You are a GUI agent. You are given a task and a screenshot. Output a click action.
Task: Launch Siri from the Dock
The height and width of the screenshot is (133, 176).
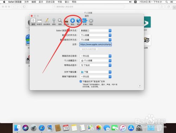25,128
